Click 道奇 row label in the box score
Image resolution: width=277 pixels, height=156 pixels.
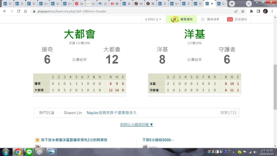[38, 84]
